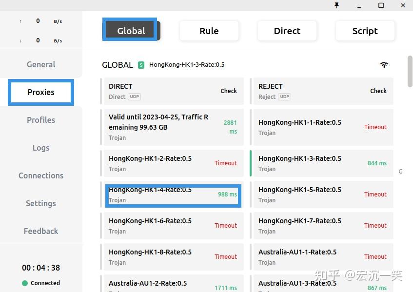
Task: Click the green S selector badge
Action: click(141, 65)
